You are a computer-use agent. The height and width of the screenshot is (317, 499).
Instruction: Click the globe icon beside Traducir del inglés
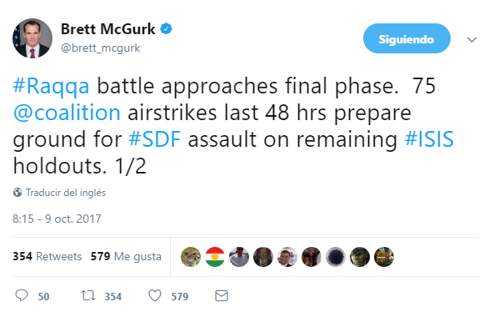tap(17, 193)
